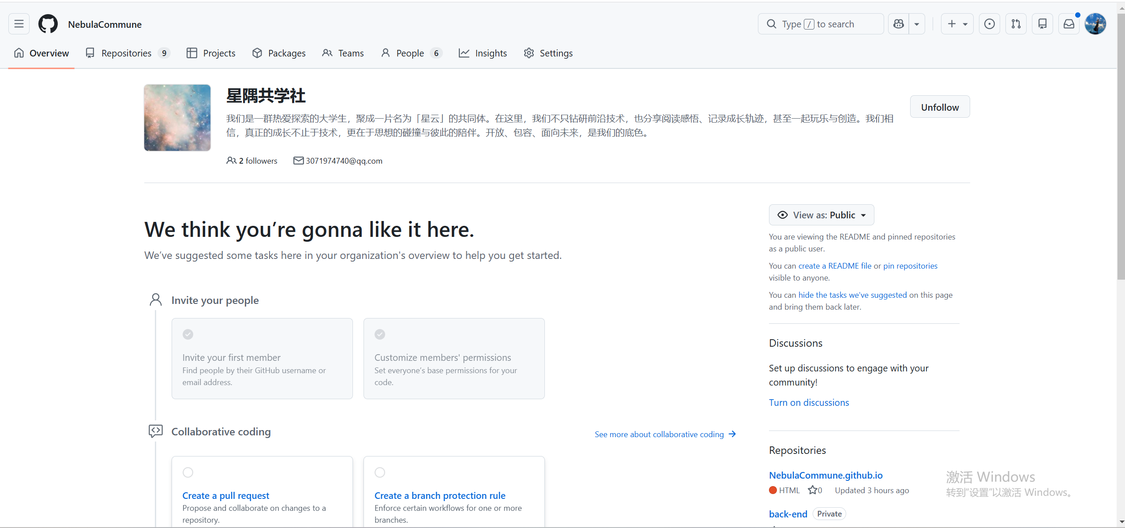Click the Turn on discussions link
The height and width of the screenshot is (528, 1125).
point(809,402)
